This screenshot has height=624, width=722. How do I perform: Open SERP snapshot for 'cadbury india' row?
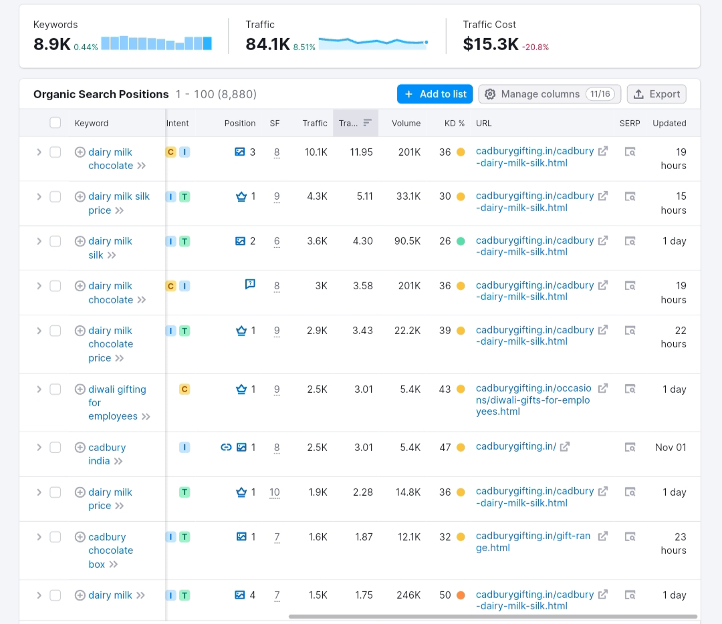[x=630, y=447]
